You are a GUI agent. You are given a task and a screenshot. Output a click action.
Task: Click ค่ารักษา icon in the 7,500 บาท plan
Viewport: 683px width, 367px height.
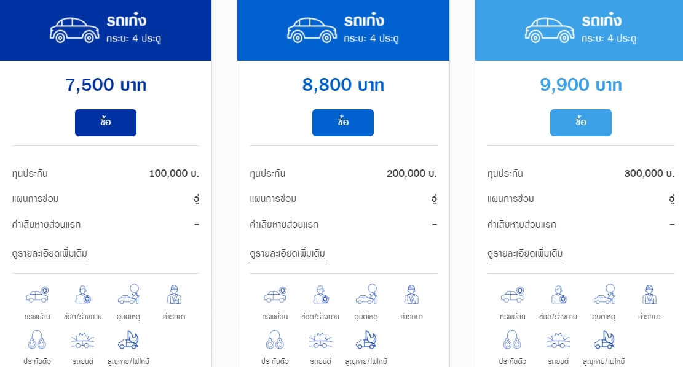pos(174,295)
